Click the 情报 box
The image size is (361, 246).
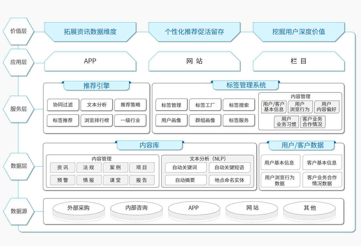[89, 180]
